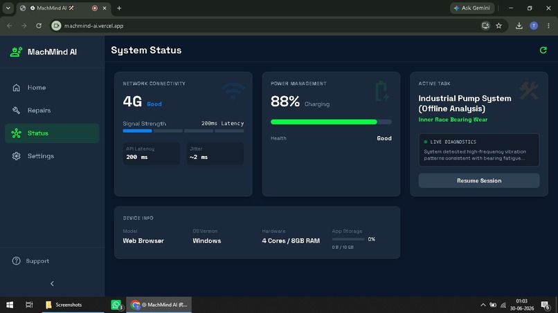Click the "200ms Latency" label

click(222, 123)
